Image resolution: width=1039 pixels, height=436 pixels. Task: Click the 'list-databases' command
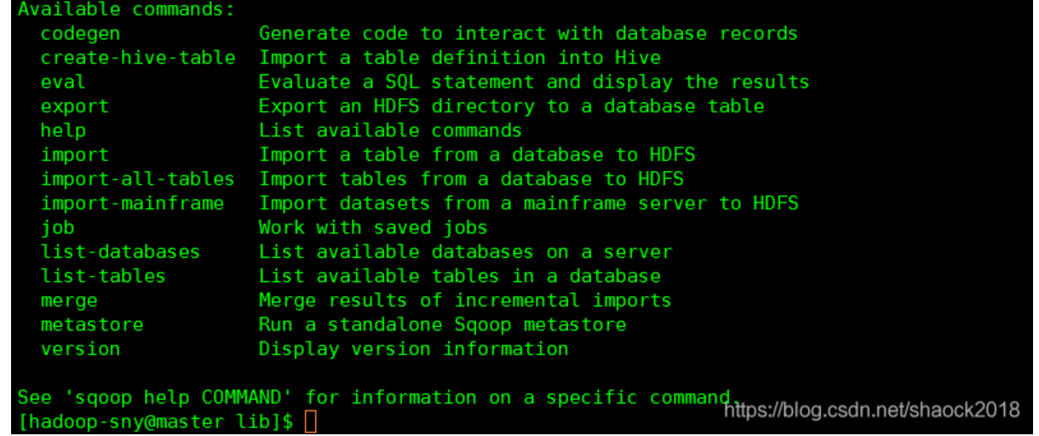(120, 252)
